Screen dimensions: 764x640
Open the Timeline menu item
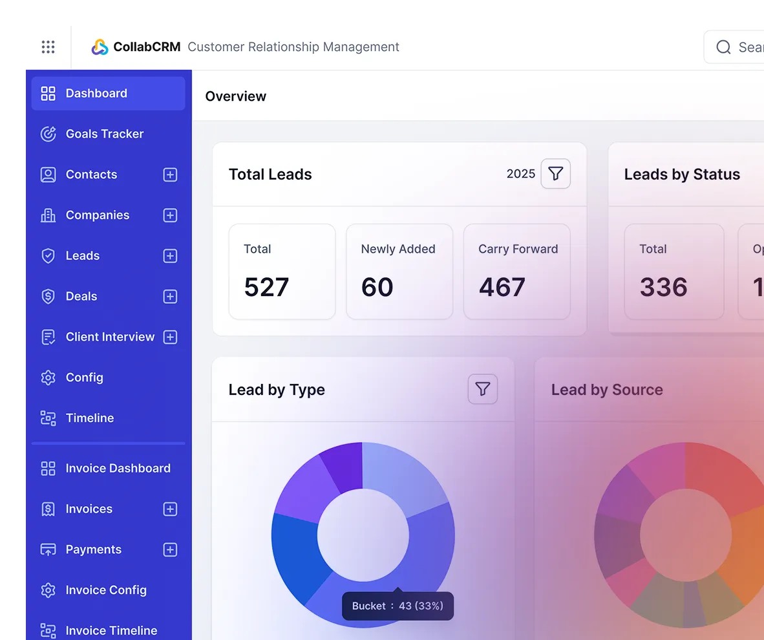tap(90, 418)
